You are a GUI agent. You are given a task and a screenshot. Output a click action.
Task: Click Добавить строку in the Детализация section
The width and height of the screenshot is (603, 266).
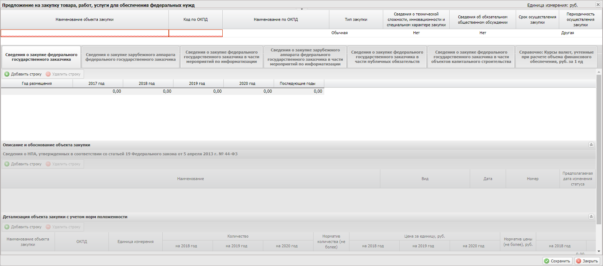pyautogui.click(x=23, y=227)
